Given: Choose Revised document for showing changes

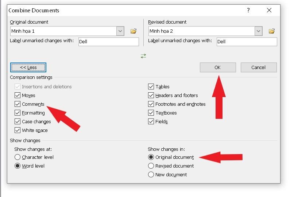Looking at the screenshot, I should pos(151,166).
